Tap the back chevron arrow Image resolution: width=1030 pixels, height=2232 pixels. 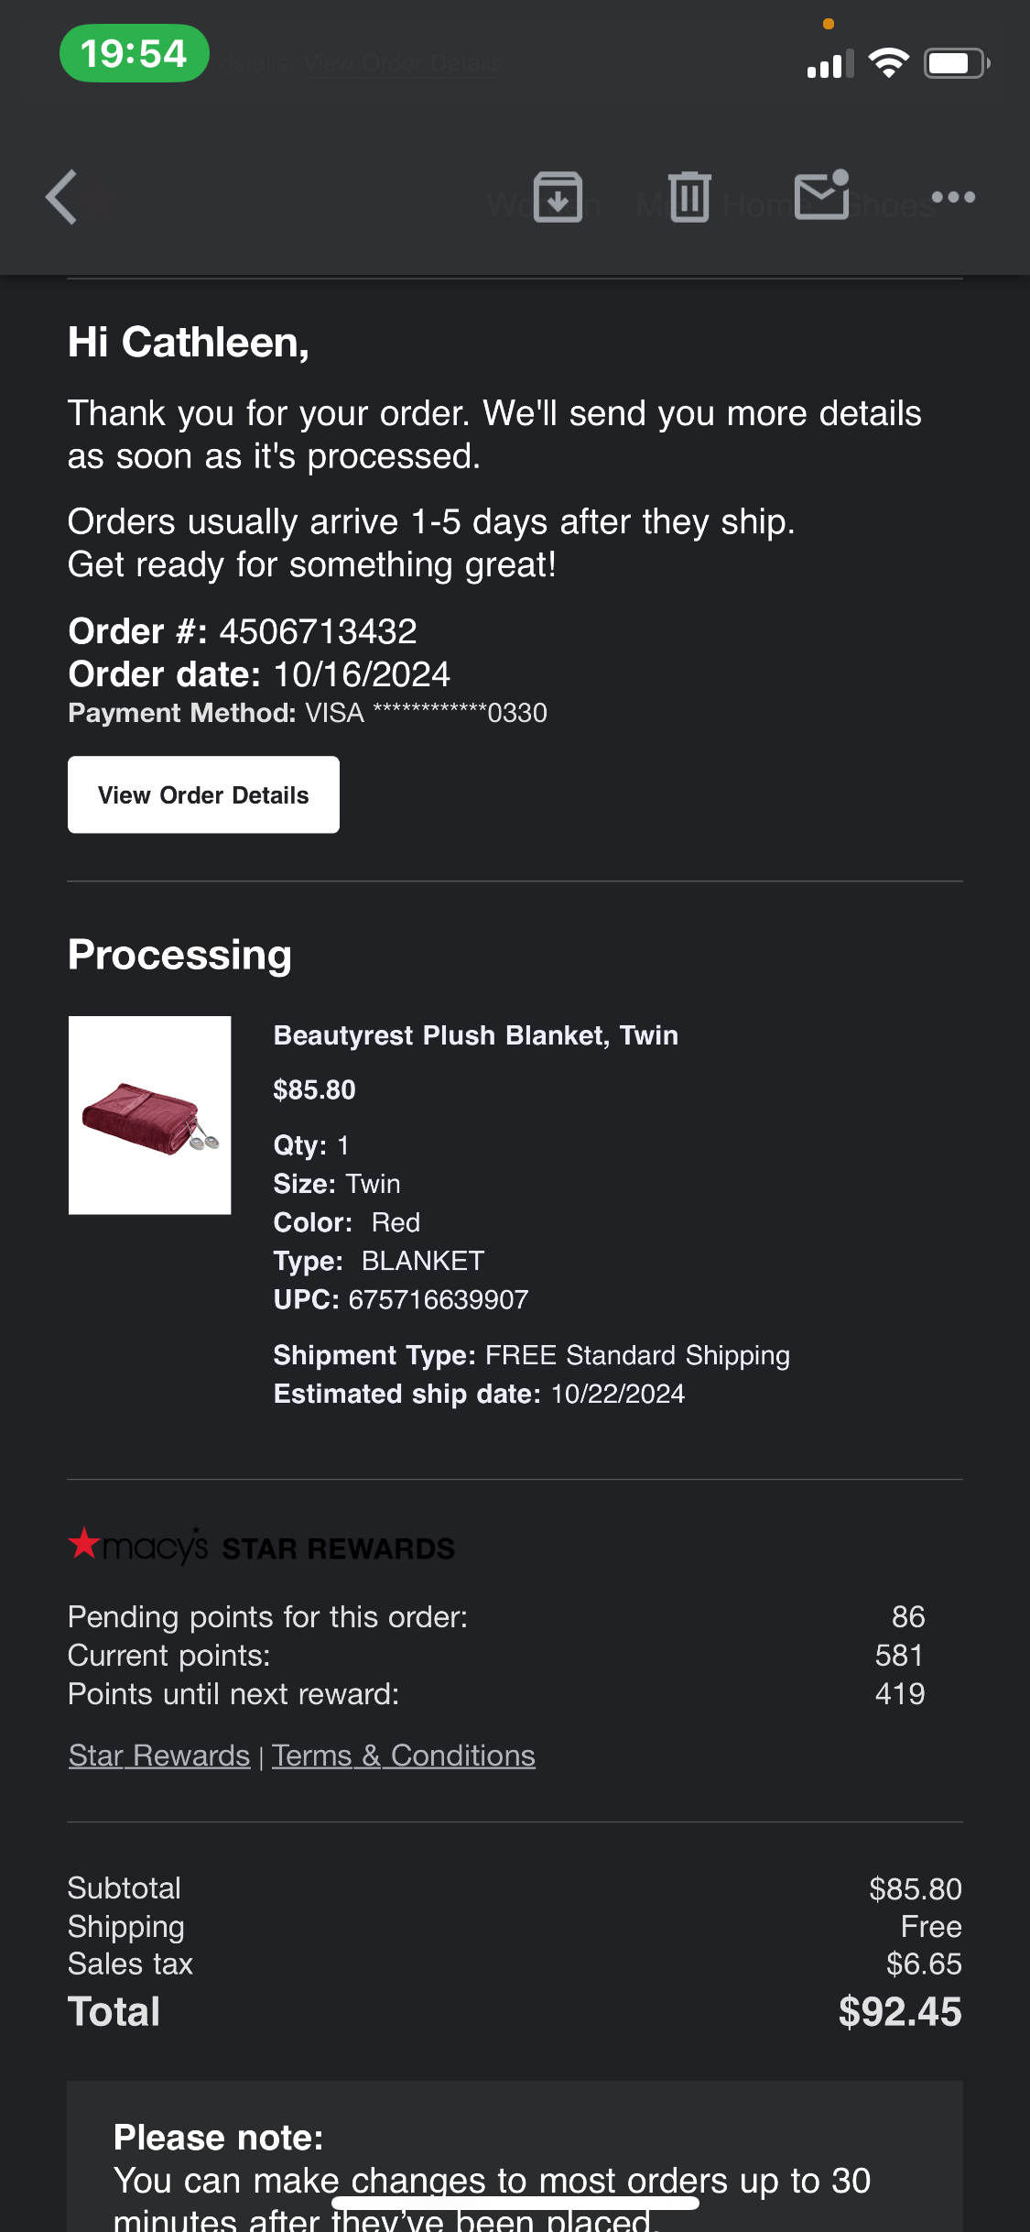(62, 197)
